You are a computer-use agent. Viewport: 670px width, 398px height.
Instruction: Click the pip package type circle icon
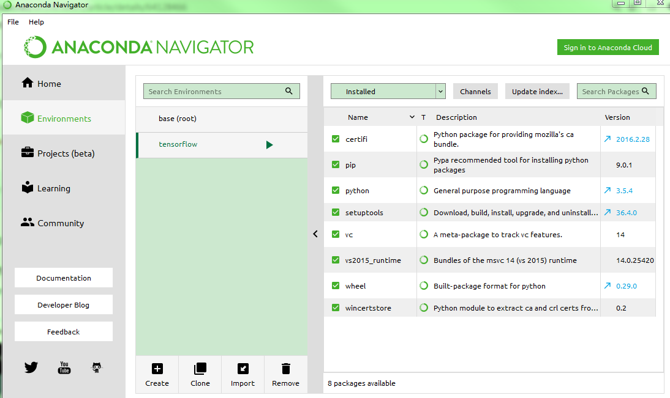point(423,164)
